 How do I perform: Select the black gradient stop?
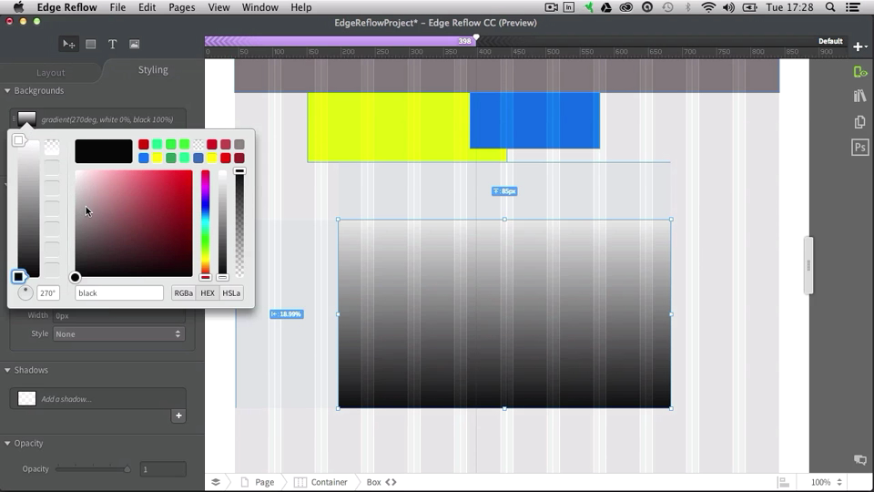coord(18,276)
